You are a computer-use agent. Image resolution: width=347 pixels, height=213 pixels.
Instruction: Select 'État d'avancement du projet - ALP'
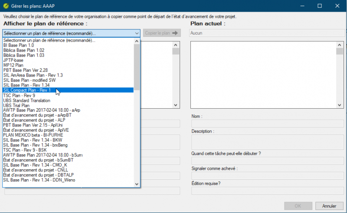point(68,120)
